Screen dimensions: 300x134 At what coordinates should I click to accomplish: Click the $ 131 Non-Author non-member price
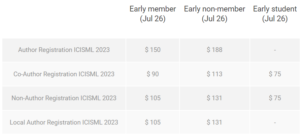[x=214, y=98]
